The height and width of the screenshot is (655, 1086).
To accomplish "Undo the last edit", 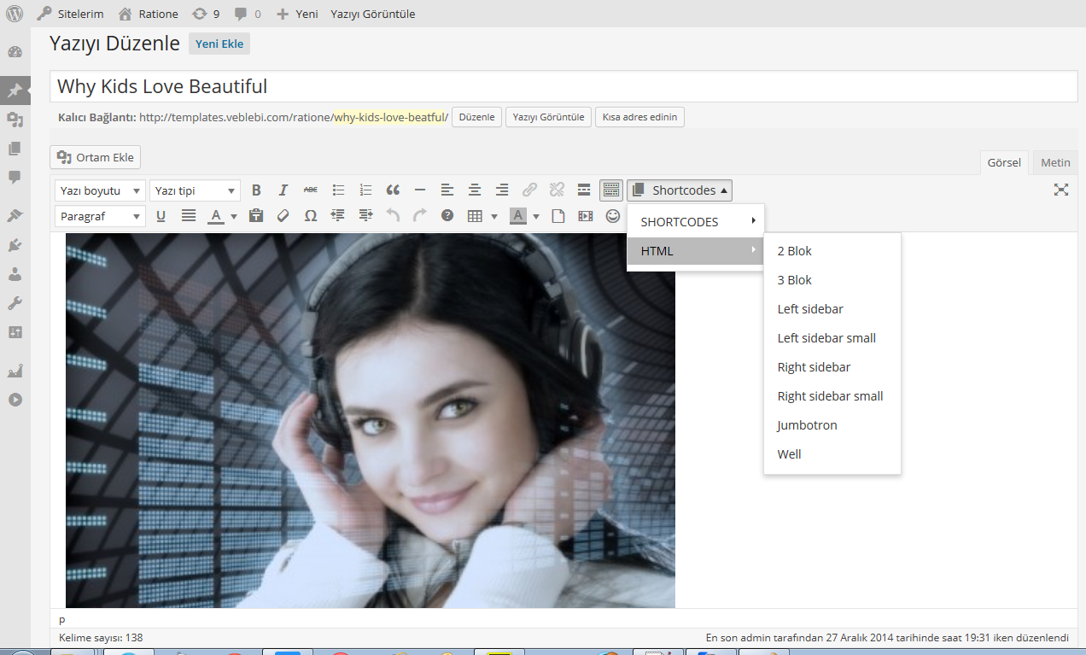I will [393, 216].
